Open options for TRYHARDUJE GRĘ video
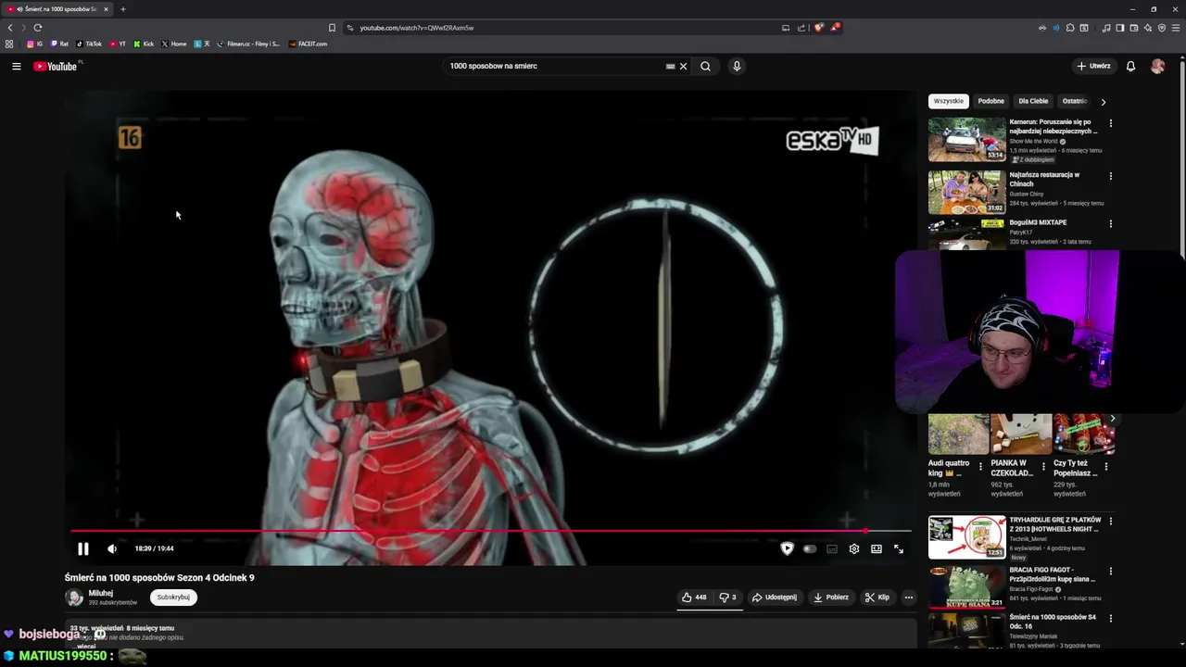The height and width of the screenshot is (667, 1186). click(1110, 522)
